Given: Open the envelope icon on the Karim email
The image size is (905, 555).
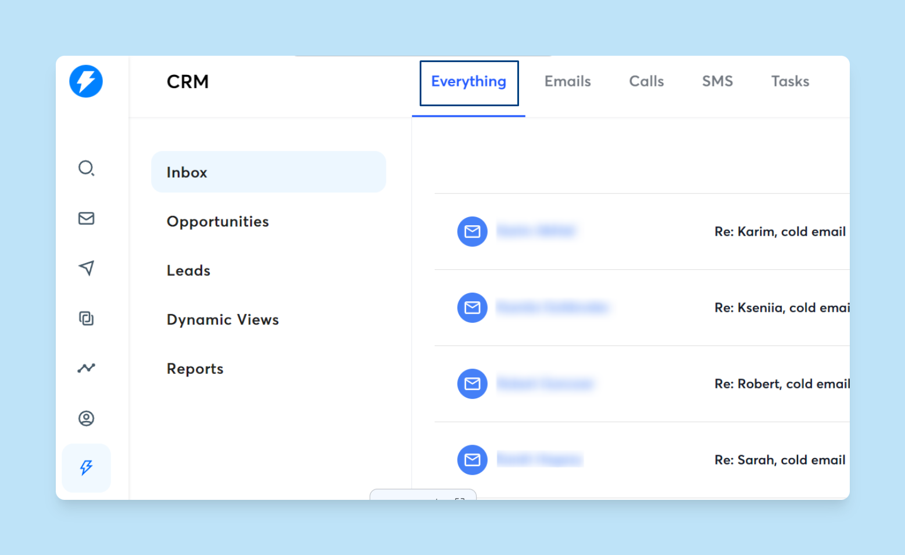Looking at the screenshot, I should pos(472,232).
